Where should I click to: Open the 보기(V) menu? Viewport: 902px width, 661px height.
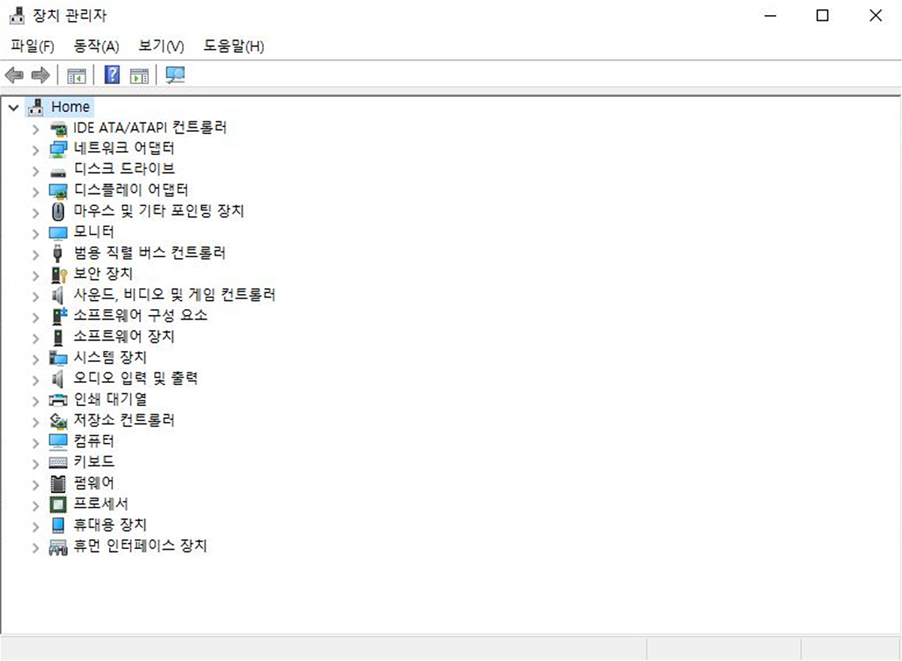(x=161, y=46)
